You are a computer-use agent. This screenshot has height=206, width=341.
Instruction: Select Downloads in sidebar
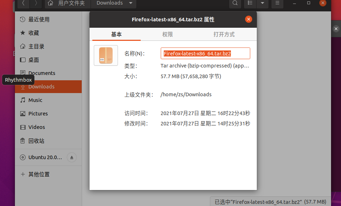[48, 87]
